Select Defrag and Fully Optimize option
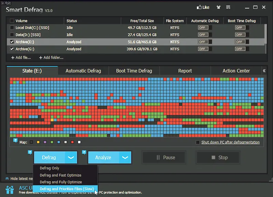The width and height of the screenshot is (273, 197). [x=61, y=182]
